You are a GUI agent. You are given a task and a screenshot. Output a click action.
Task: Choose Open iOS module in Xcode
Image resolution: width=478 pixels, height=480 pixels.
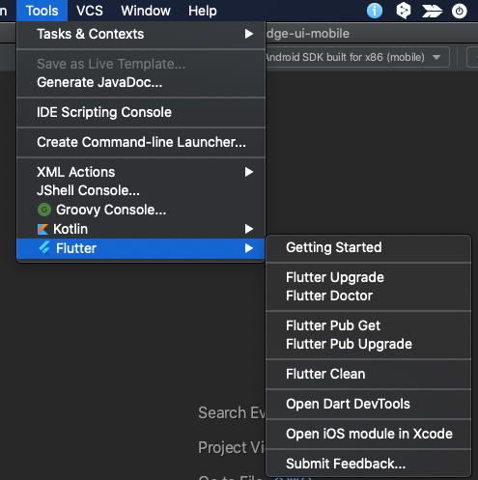pyautogui.click(x=369, y=434)
